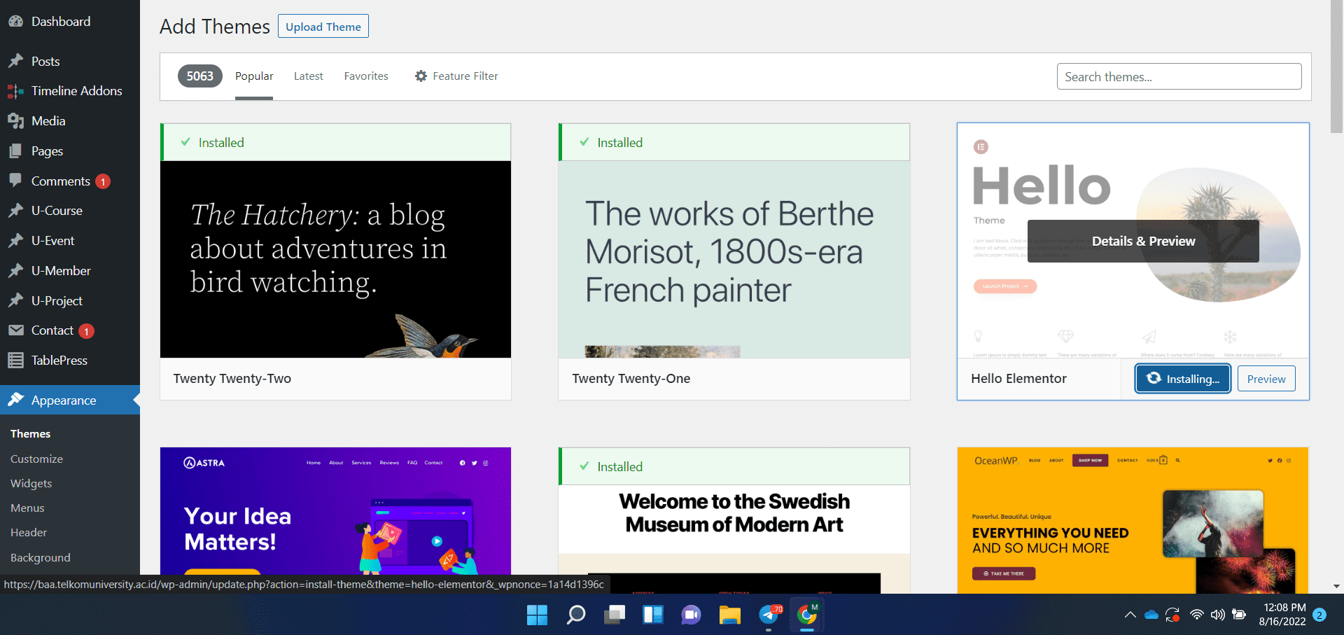This screenshot has width=1344, height=635.
Task: Open Twenty Twenty-One theme thumbnail
Action: click(734, 259)
